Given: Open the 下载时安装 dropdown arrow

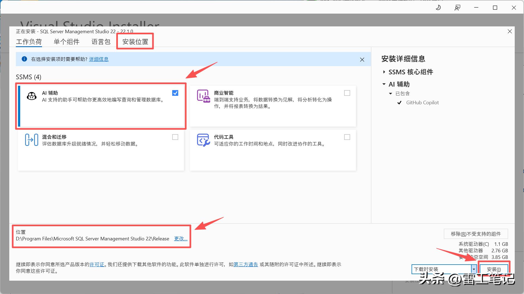Looking at the screenshot, I should point(474,269).
